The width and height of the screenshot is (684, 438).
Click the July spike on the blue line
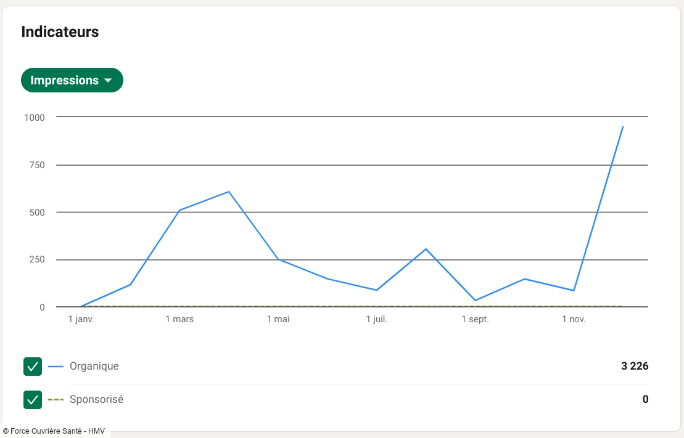[x=426, y=248]
